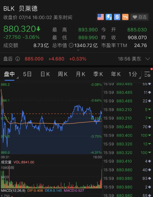Add BLK to watchlist via 自选 button

(140, 17)
